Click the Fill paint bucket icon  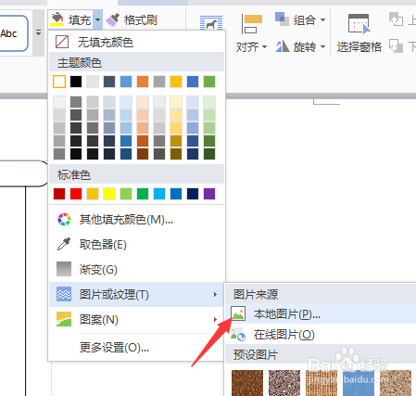click(x=57, y=19)
